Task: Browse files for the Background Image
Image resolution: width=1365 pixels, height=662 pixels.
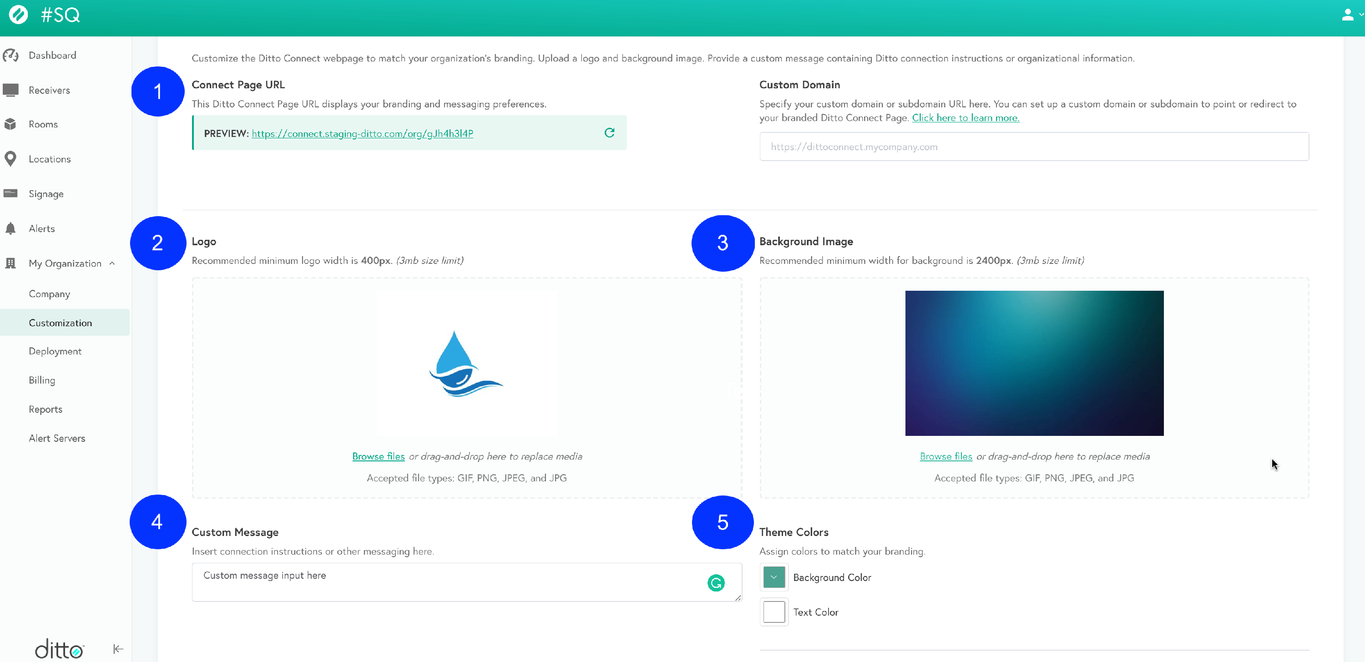Action: pyautogui.click(x=946, y=456)
